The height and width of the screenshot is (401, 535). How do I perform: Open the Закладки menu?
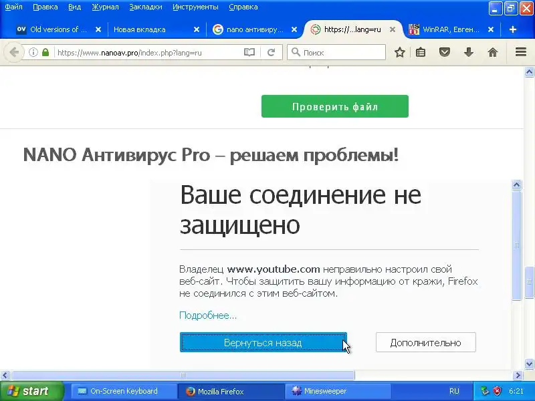(x=145, y=7)
